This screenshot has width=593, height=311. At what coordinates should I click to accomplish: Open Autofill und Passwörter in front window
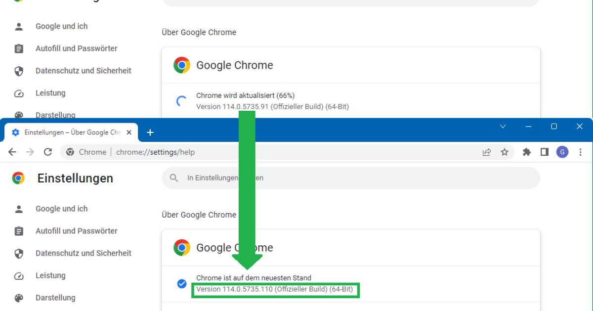click(x=77, y=231)
